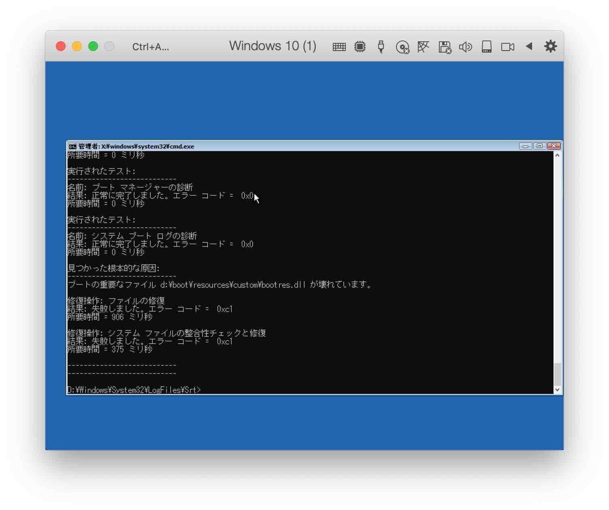Minimize the VM window with the yellow button
Image resolution: width=609 pixels, height=510 pixels.
pos(77,46)
